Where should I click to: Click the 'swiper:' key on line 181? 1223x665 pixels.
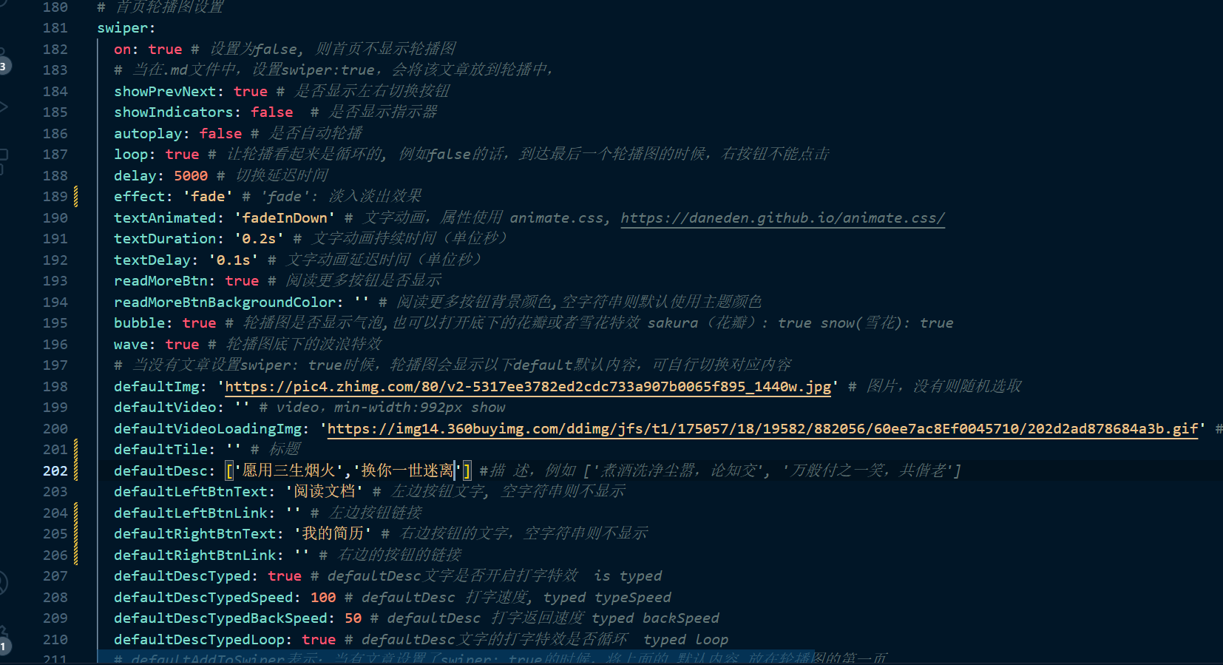click(x=126, y=28)
